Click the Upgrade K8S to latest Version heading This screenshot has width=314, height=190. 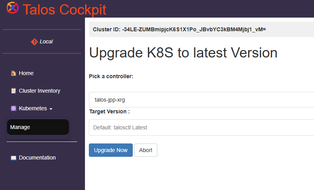tap(183, 53)
